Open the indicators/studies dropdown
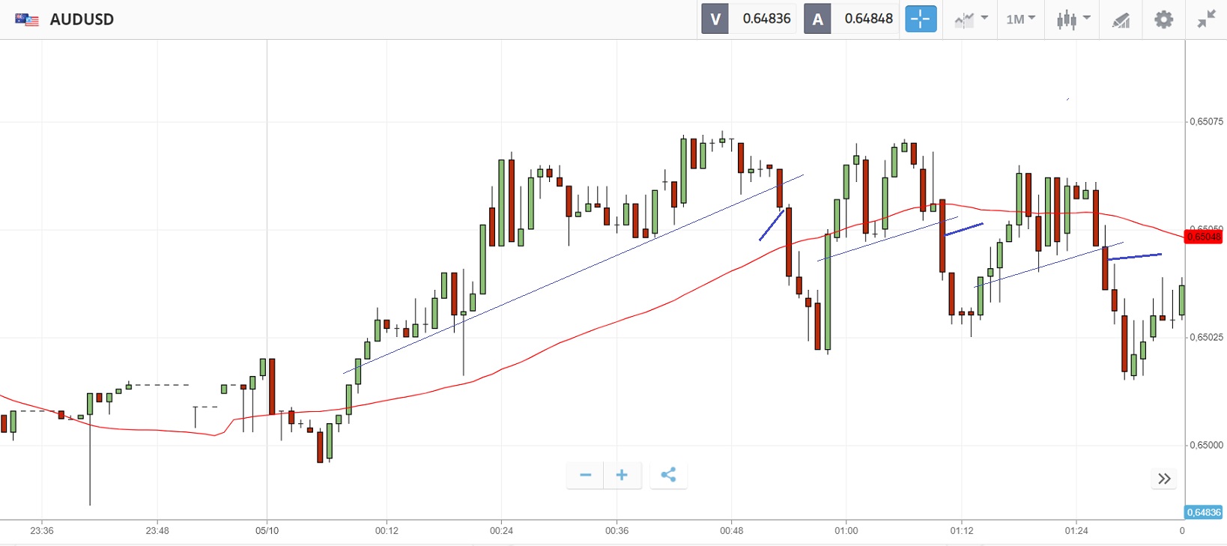Viewport: 1227px width, 546px height. pos(971,19)
